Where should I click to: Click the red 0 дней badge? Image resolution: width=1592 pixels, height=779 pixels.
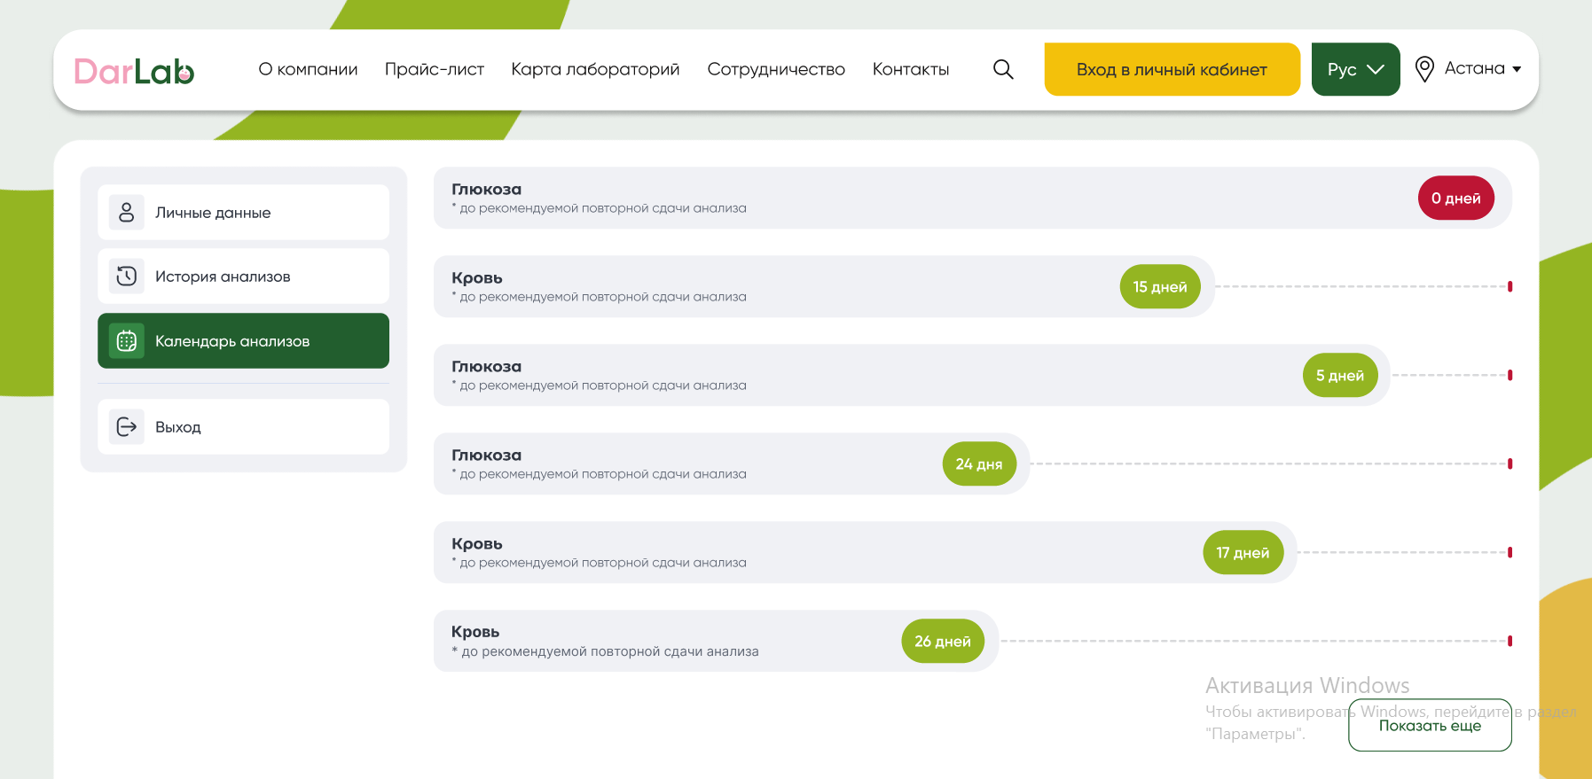(x=1456, y=199)
